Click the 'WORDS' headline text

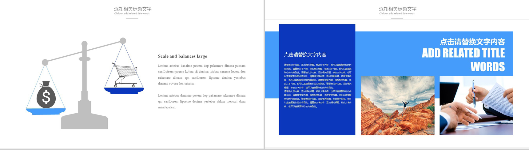[x=487, y=67]
